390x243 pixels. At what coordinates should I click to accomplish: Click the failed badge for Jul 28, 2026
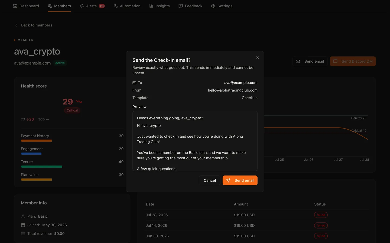click(x=321, y=215)
